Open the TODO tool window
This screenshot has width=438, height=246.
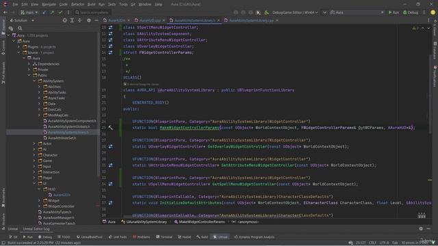pos(64,237)
